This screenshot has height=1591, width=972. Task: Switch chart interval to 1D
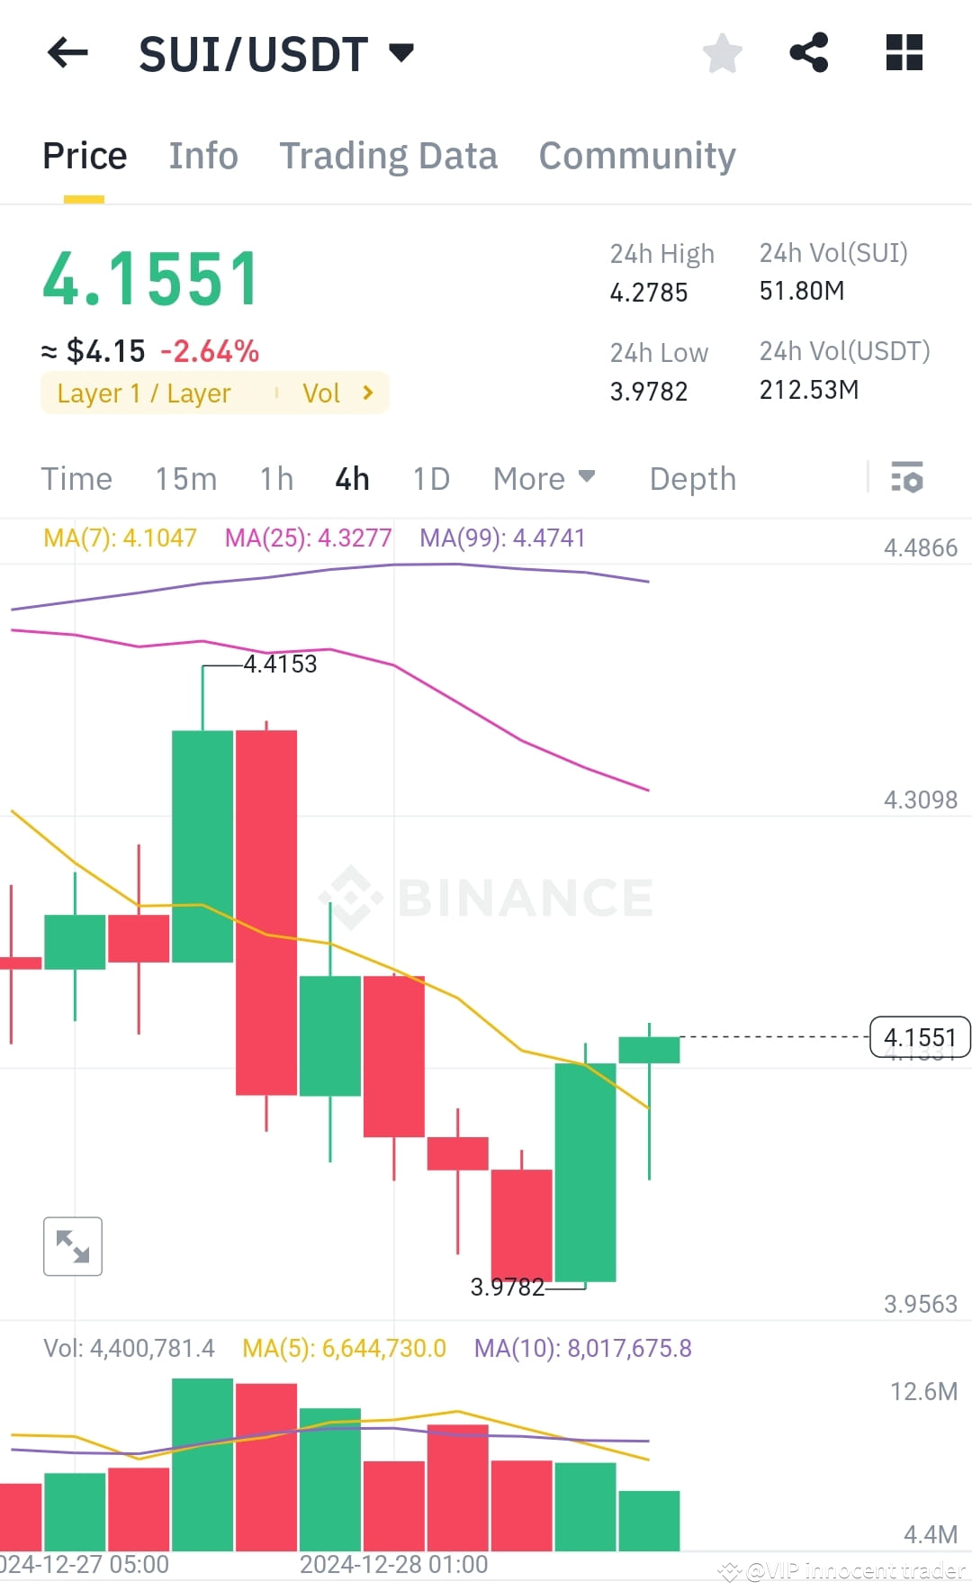click(430, 478)
